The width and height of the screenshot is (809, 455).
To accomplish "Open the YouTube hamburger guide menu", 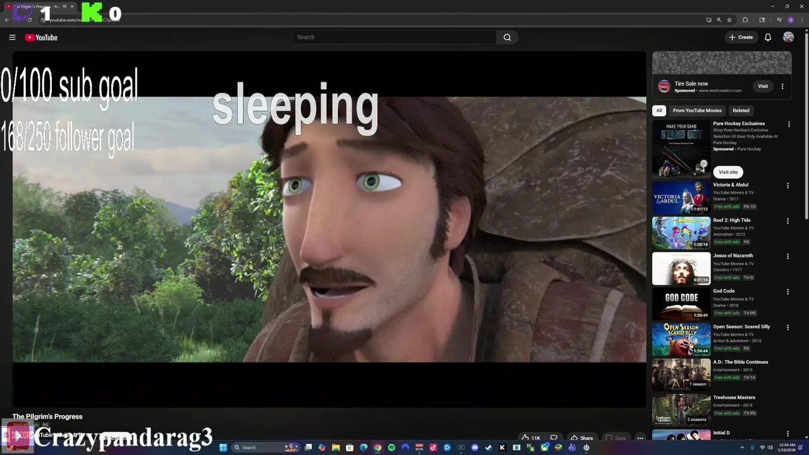I will [12, 37].
